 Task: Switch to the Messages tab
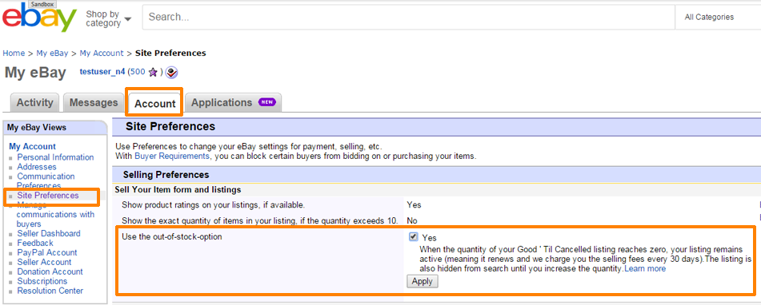(94, 103)
